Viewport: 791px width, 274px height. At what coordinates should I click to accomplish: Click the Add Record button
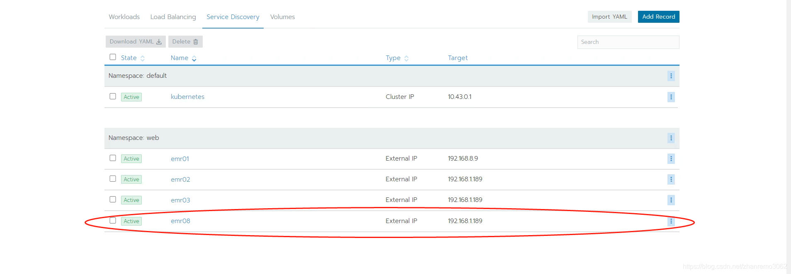pyautogui.click(x=658, y=17)
